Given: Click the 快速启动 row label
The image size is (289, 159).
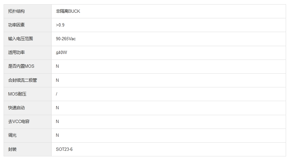Looking at the screenshot, I should tap(16, 108).
